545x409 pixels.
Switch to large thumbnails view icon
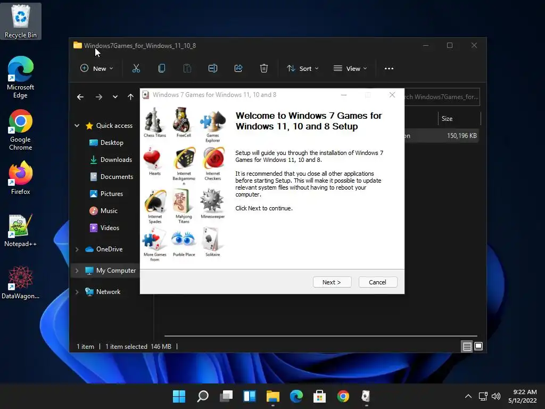[478, 346]
